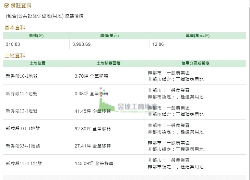Image resolution: width=250 pixels, height=180 pixels.
Task: Click the green building watermark logo
Action: point(106,100)
